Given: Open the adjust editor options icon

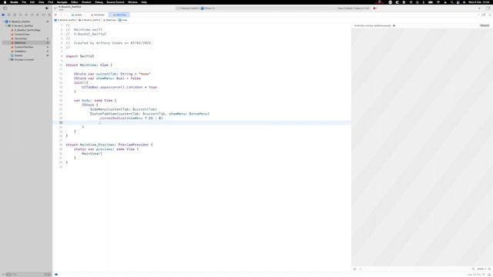Looking at the screenshot, I should pyautogui.click(x=484, y=15).
